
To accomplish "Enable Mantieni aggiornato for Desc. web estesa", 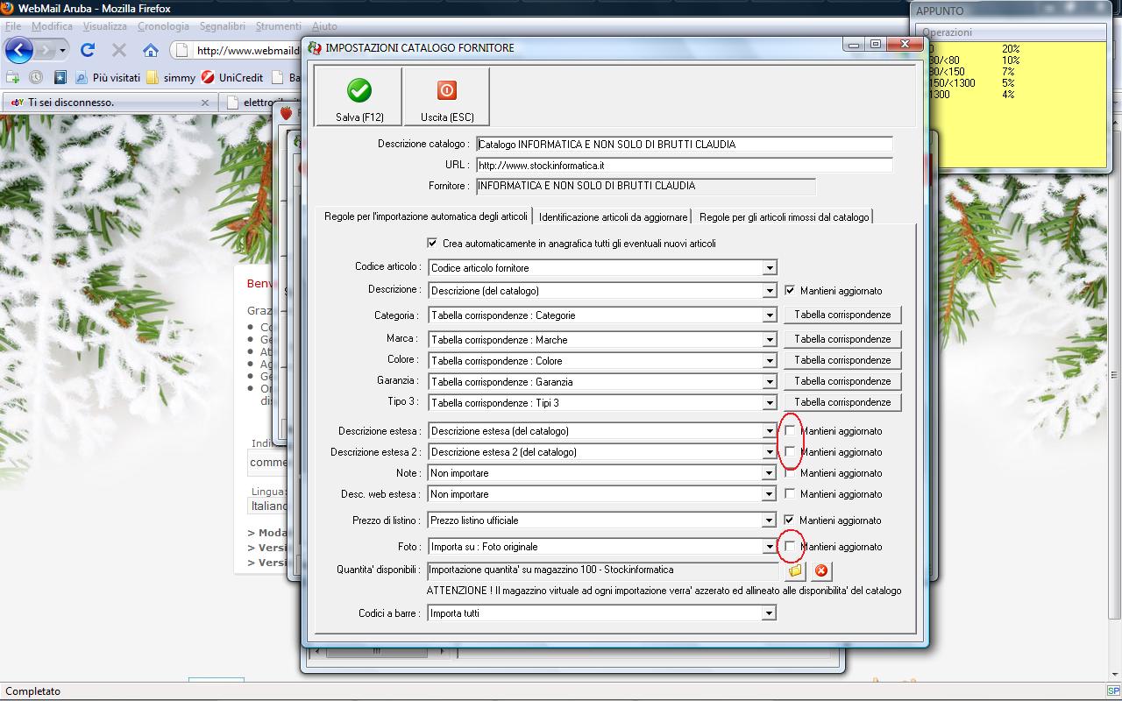I will (x=790, y=493).
